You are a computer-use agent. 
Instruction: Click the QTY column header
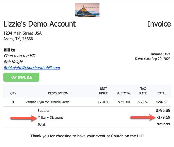coord(13,93)
